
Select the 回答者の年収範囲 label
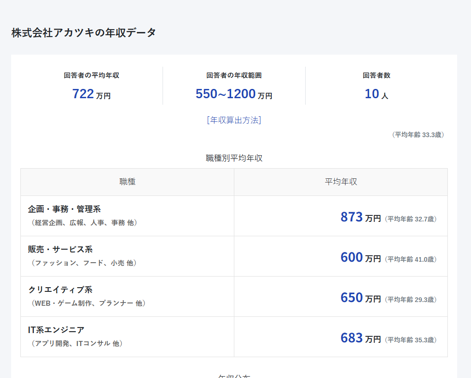point(234,76)
